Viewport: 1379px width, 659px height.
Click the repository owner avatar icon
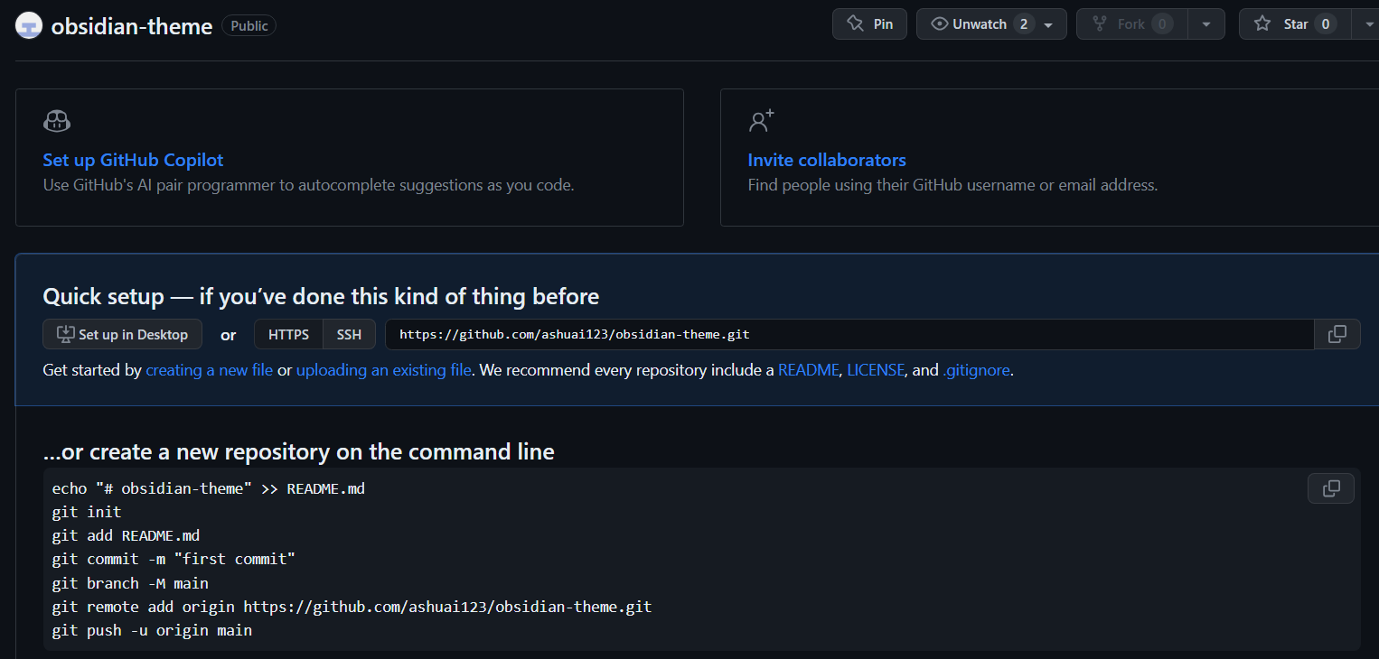29,25
